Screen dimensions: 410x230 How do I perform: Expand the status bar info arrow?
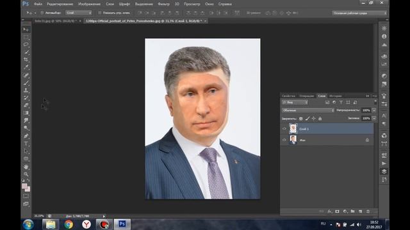click(104, 216)
